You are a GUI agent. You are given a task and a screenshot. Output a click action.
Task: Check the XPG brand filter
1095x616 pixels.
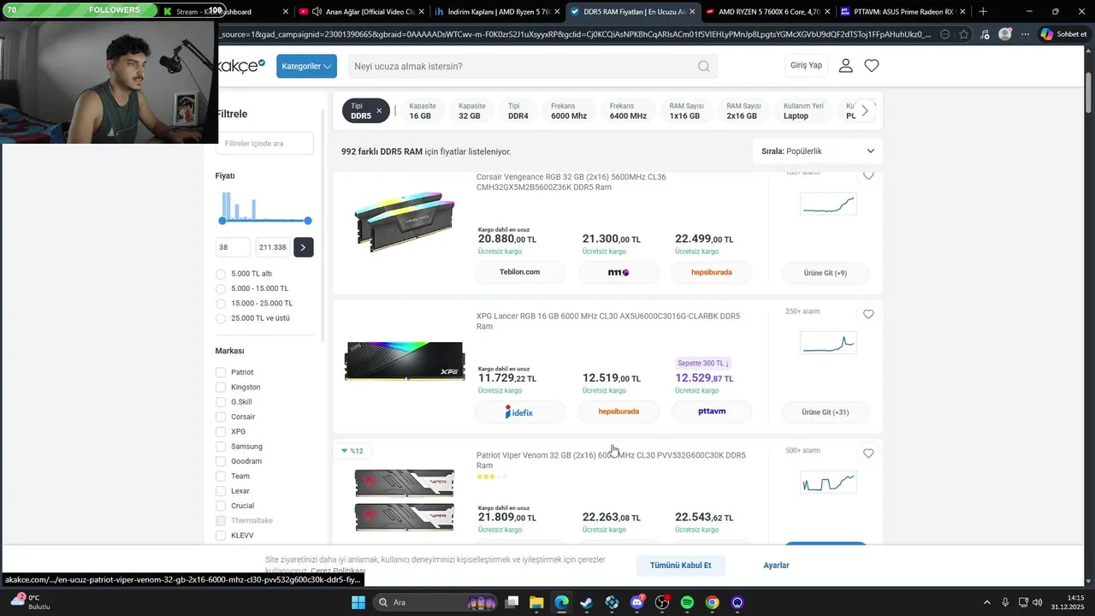click(x=221, y=431)
